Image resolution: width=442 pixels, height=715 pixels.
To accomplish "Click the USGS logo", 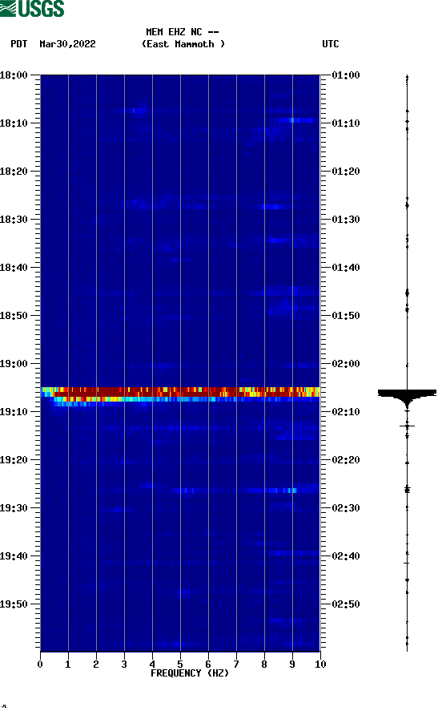I will click(x=32, y=8).
